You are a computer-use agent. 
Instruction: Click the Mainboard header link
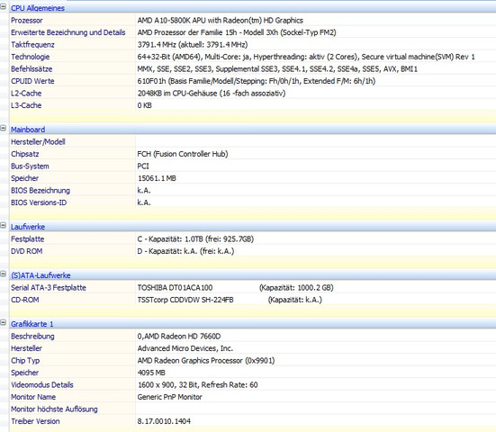[x=28, y=130]
